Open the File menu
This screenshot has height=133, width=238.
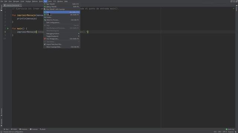2,1
